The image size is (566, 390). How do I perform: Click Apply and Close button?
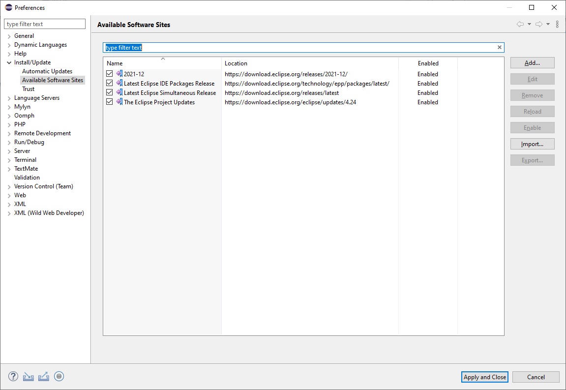[x=485, y=377]
